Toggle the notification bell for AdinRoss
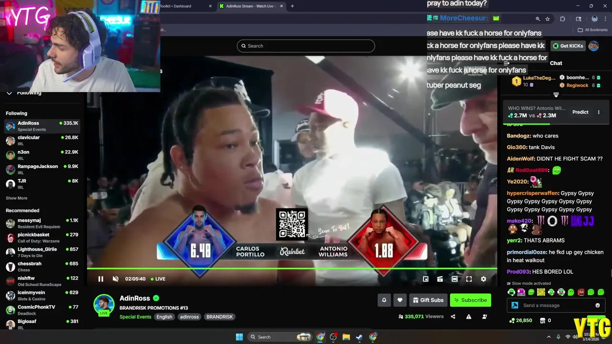The height and width of the screenshot is (344, 612). point(384,300)
